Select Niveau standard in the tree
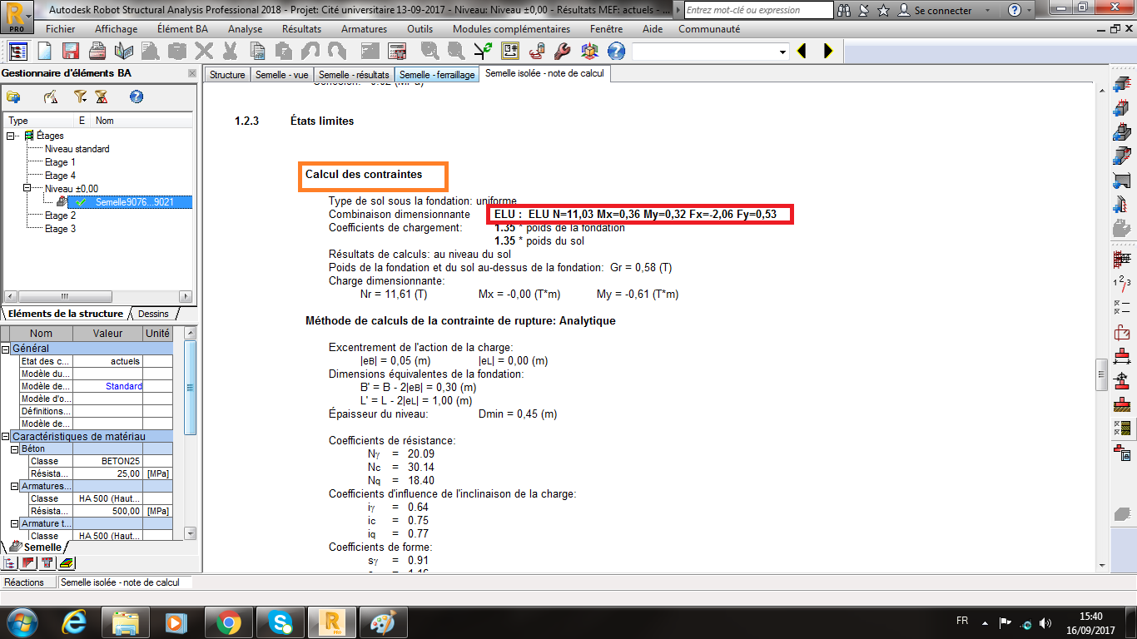 pyautogui.click(x=77, y=149)
